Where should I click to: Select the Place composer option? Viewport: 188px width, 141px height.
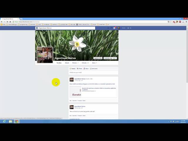click(86, 68)
